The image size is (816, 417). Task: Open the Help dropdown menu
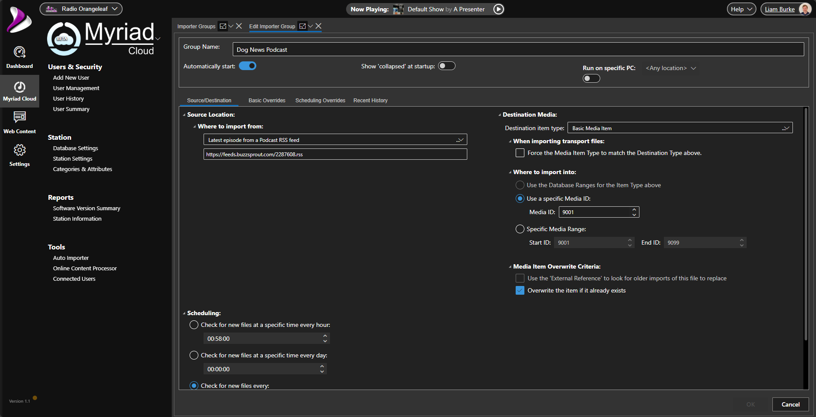click(741, 9)
